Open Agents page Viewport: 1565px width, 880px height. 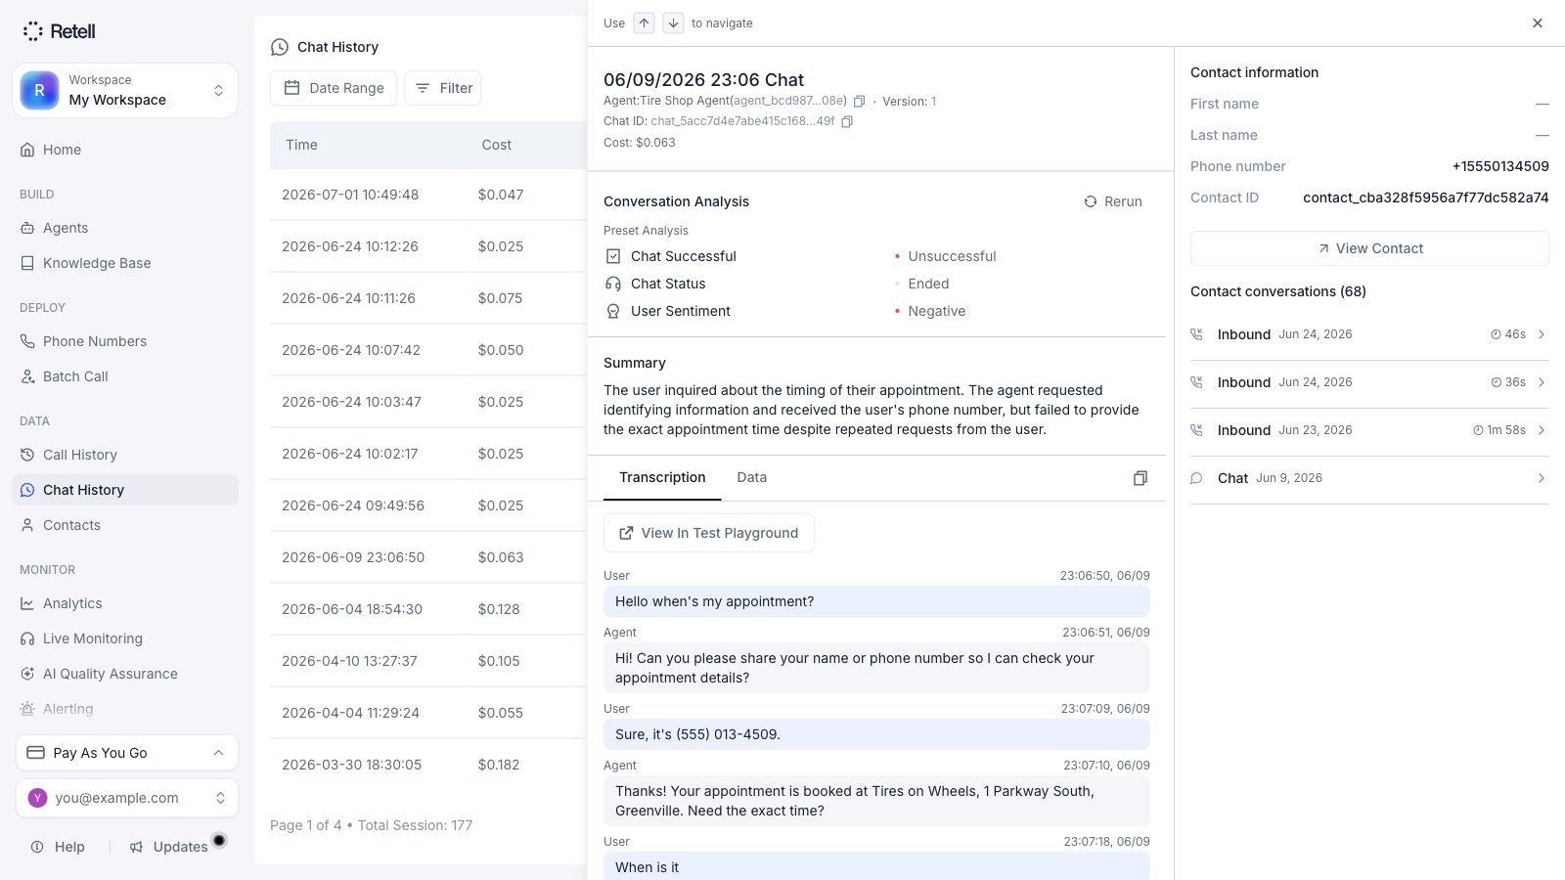[125, 228]
